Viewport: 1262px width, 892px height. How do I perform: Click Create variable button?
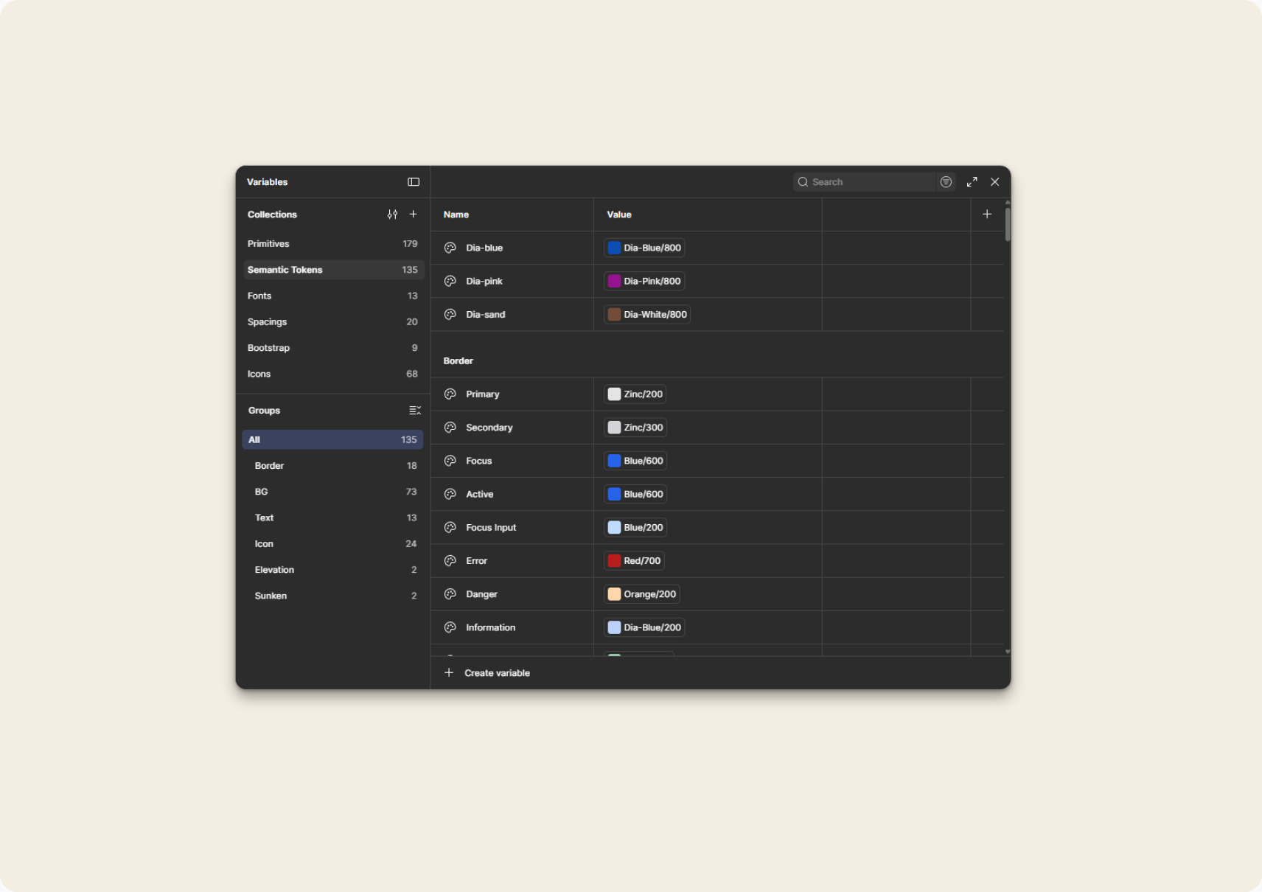[x=487, y=673]
